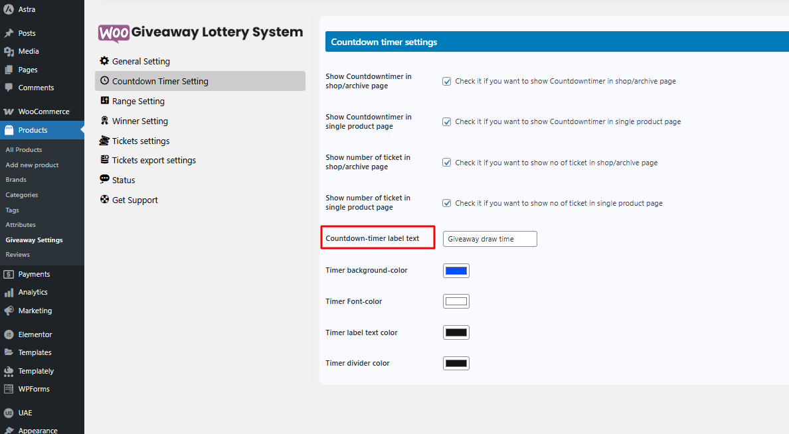Open the Elementor admin menu
Image resolution: width=789 pixels, height=434 pixels.
pos(35,334)
